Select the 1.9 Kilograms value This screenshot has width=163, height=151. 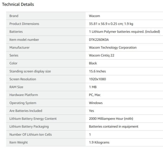(x=99, y=142)
